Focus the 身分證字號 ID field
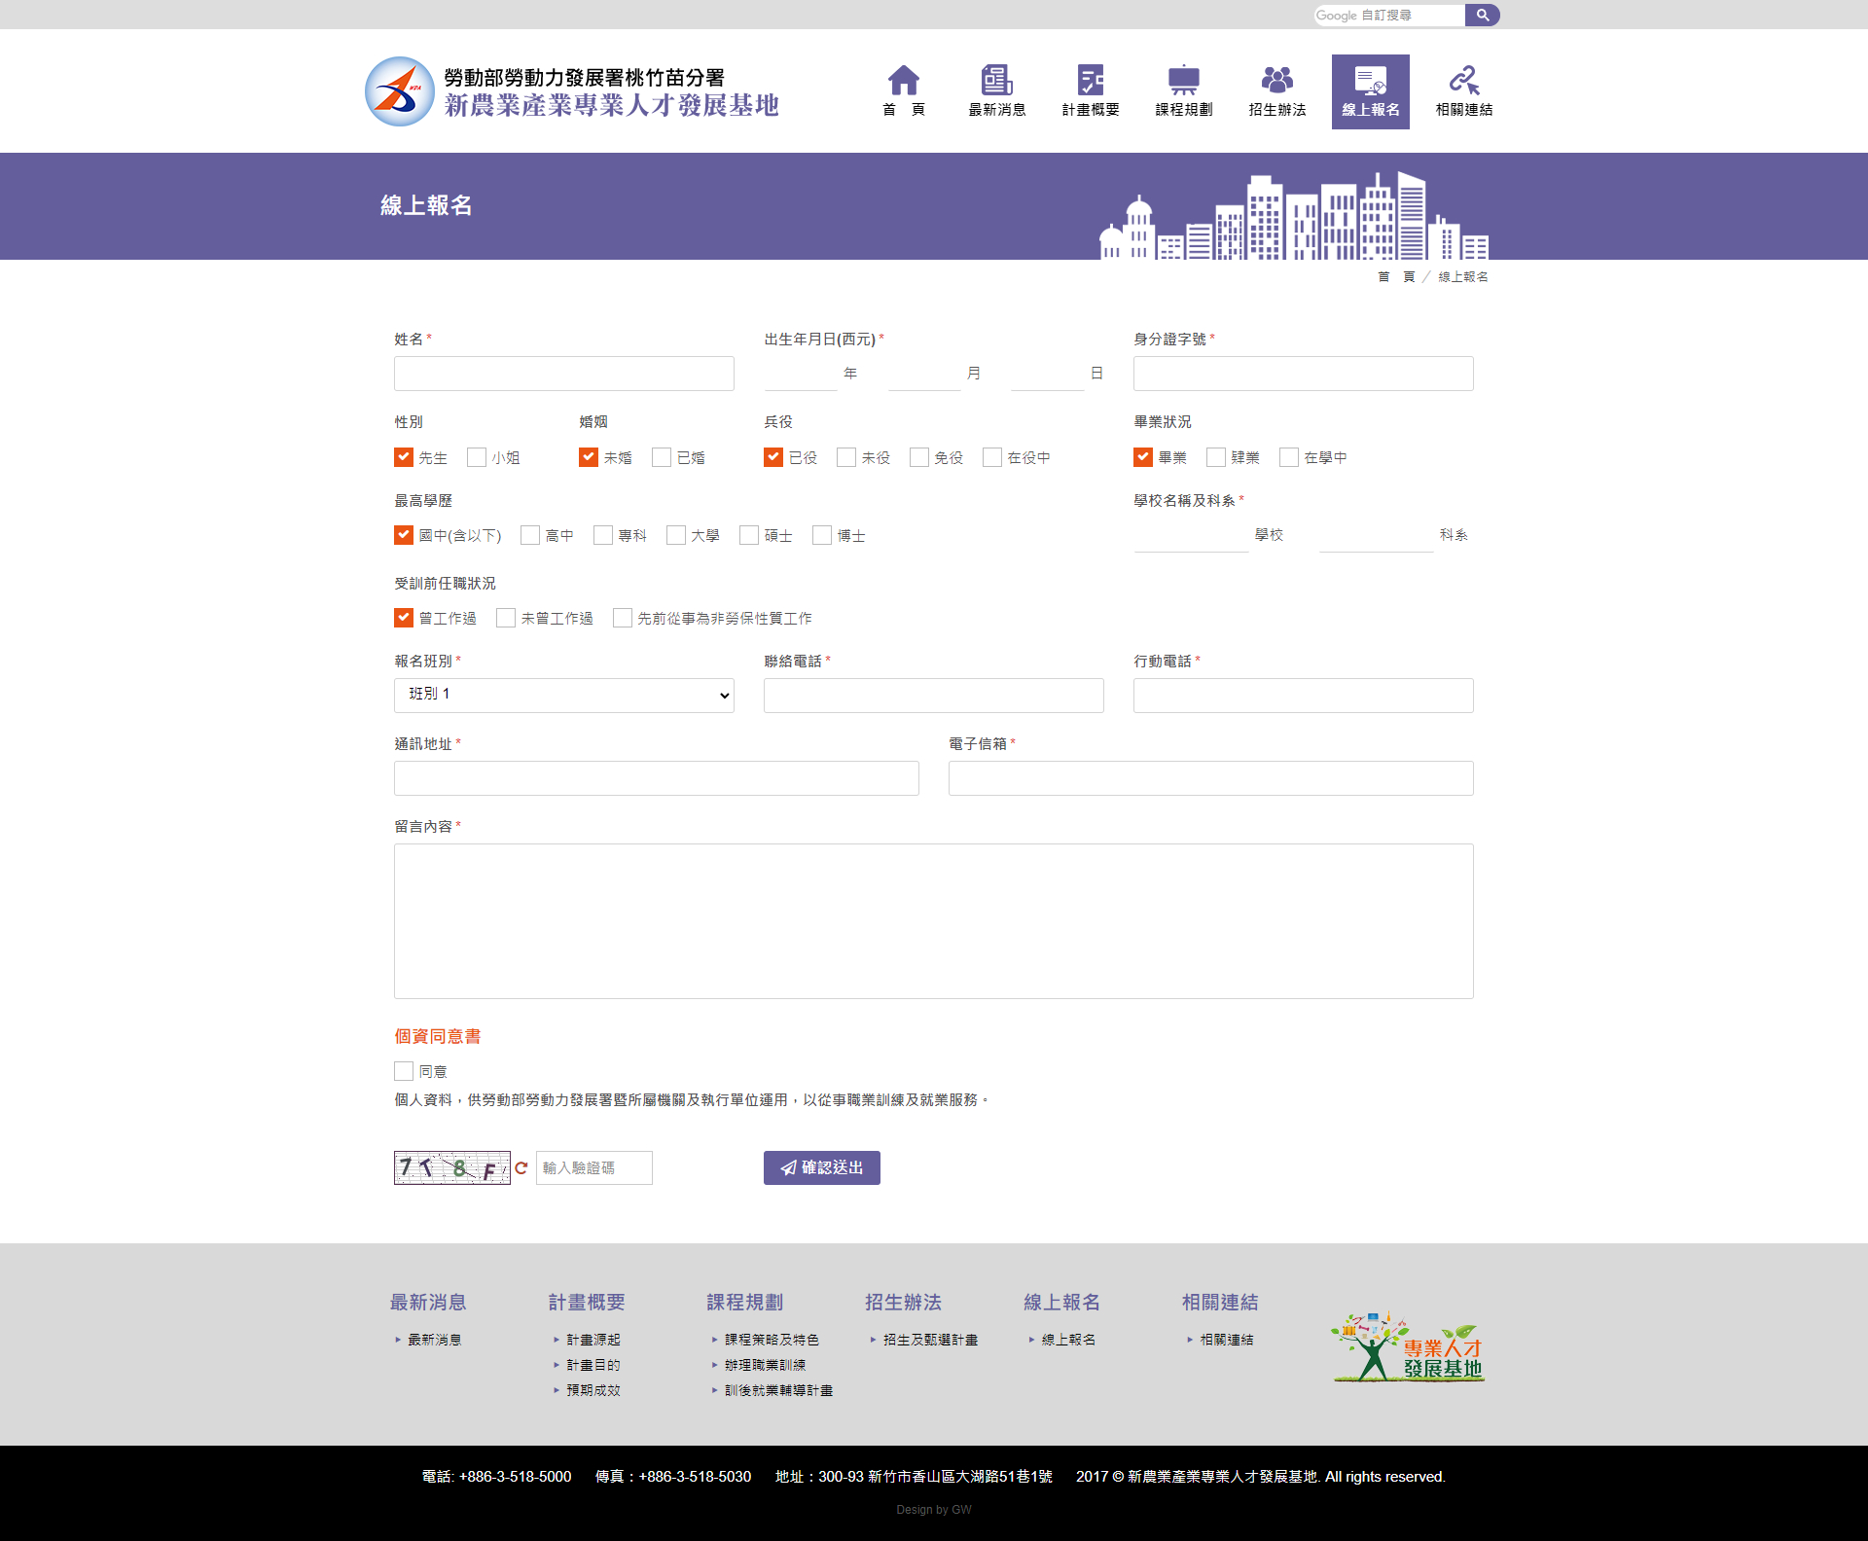The width and height of the screenshot is (1868, 1541). click(1304, 374)
